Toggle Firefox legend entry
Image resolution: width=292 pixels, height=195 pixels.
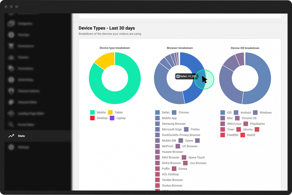point(192,129)
